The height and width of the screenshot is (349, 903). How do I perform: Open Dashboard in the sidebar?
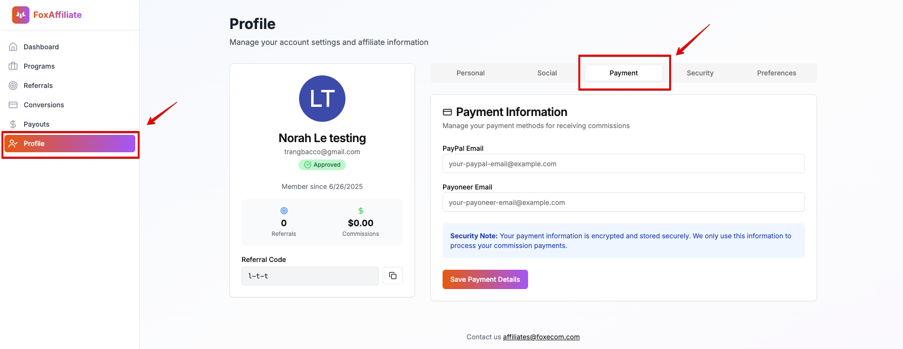pyautogui.click(x=70, y=47)
